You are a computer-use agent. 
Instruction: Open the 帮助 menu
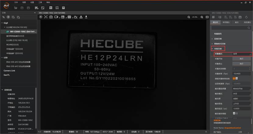coord(48,2)
